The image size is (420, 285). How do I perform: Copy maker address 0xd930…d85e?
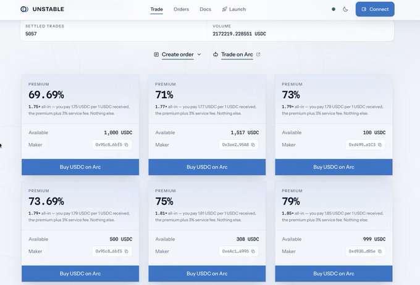tap(380, 251)
